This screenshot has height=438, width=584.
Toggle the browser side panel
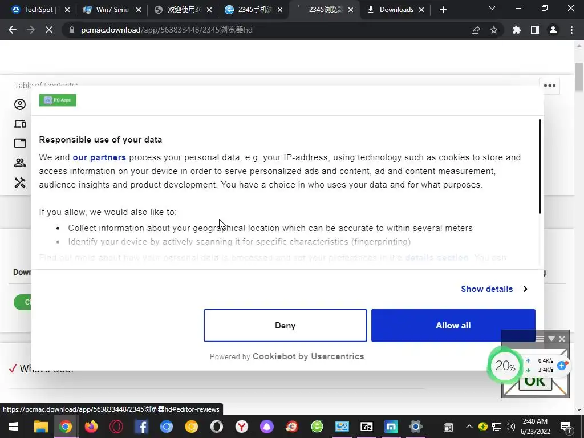(535, 30)
